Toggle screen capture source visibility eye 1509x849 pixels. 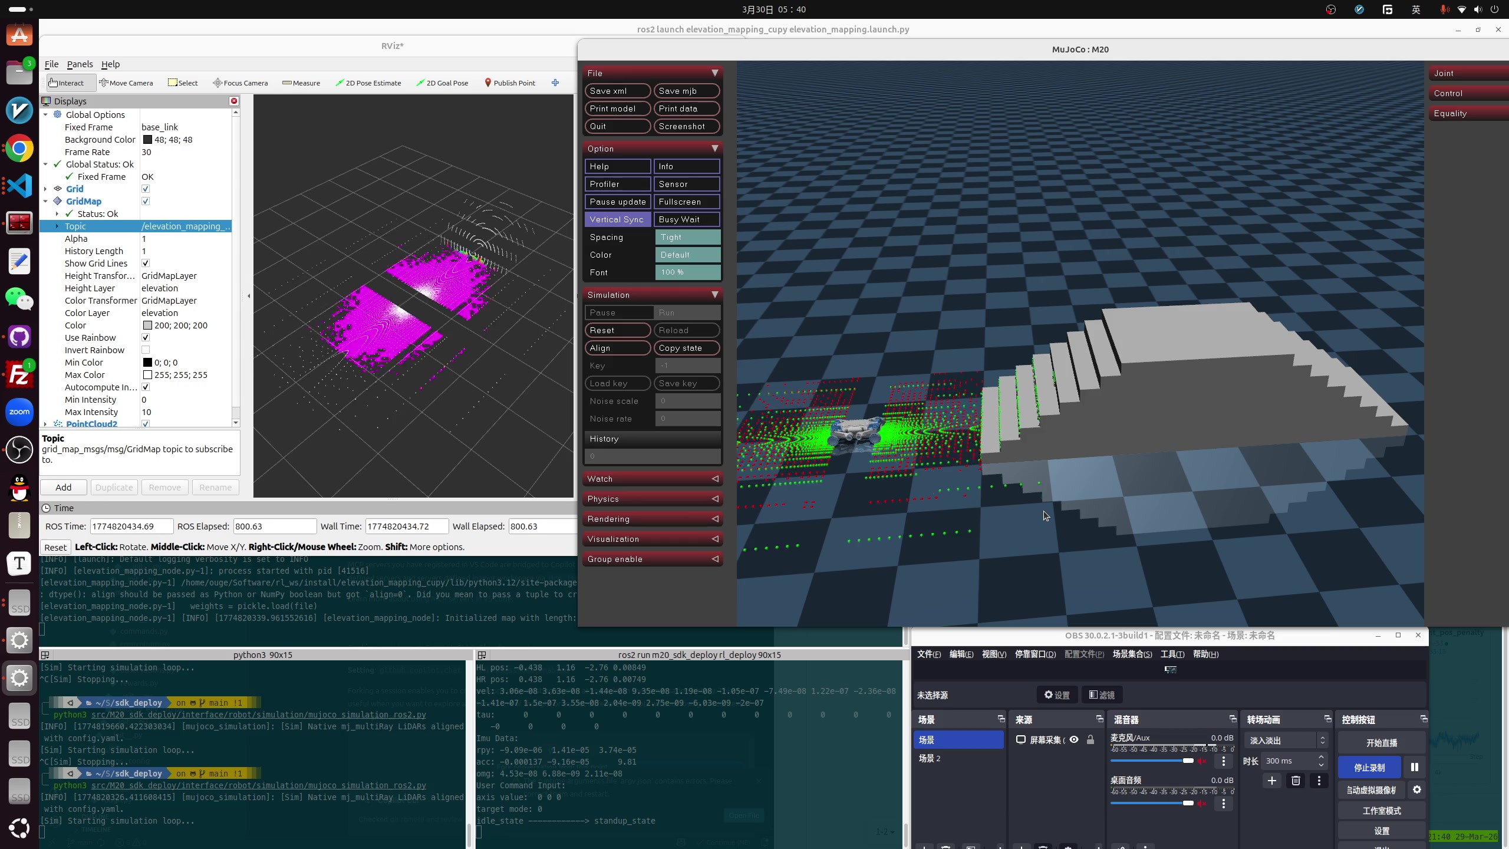coord(1074,739)
